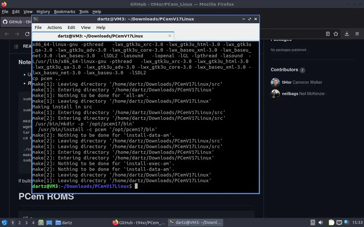The image size is (364, 227).
Task: Click the removable media eject tray icon
Action: click(313, 223)
